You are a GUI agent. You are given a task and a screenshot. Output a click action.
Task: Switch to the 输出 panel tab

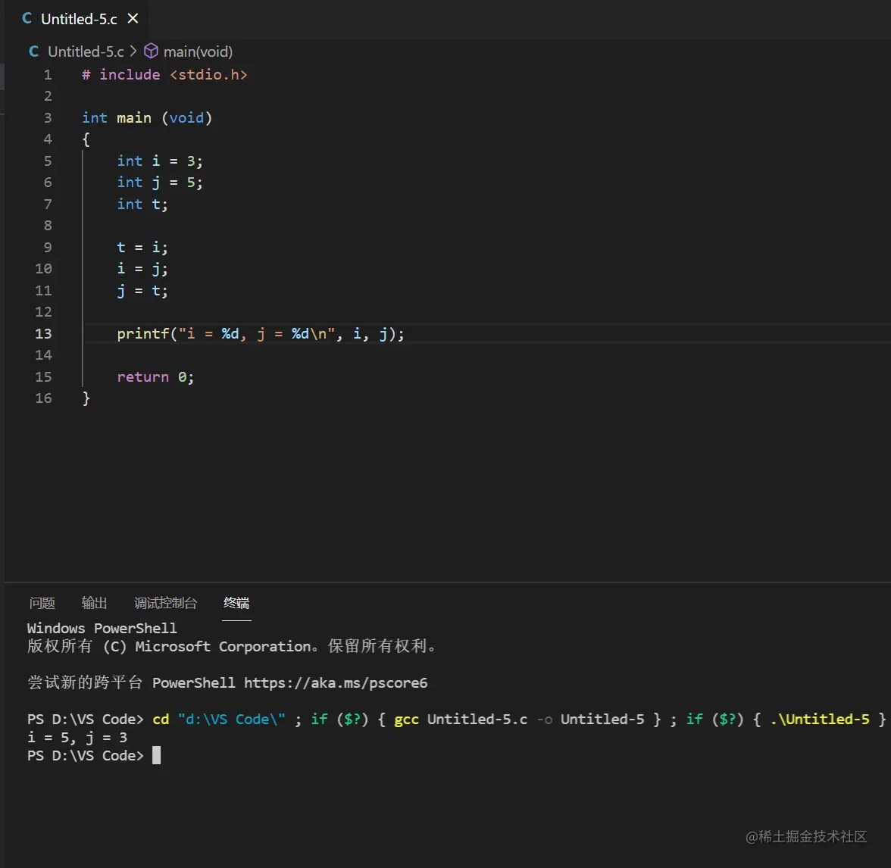coord(93,603)
